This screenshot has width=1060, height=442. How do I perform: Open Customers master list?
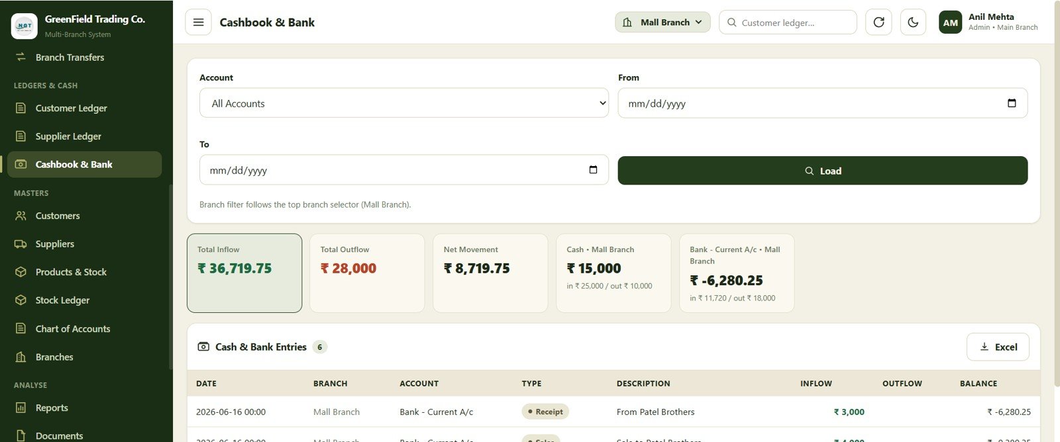click(x=84, y=216)
